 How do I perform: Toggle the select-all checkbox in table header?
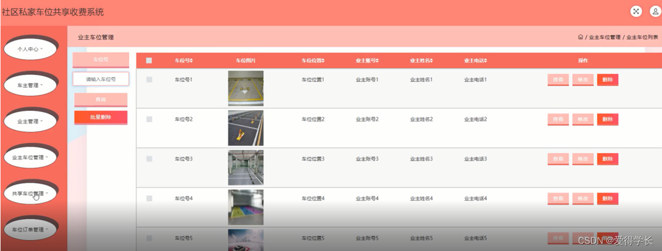coord(149,61)
